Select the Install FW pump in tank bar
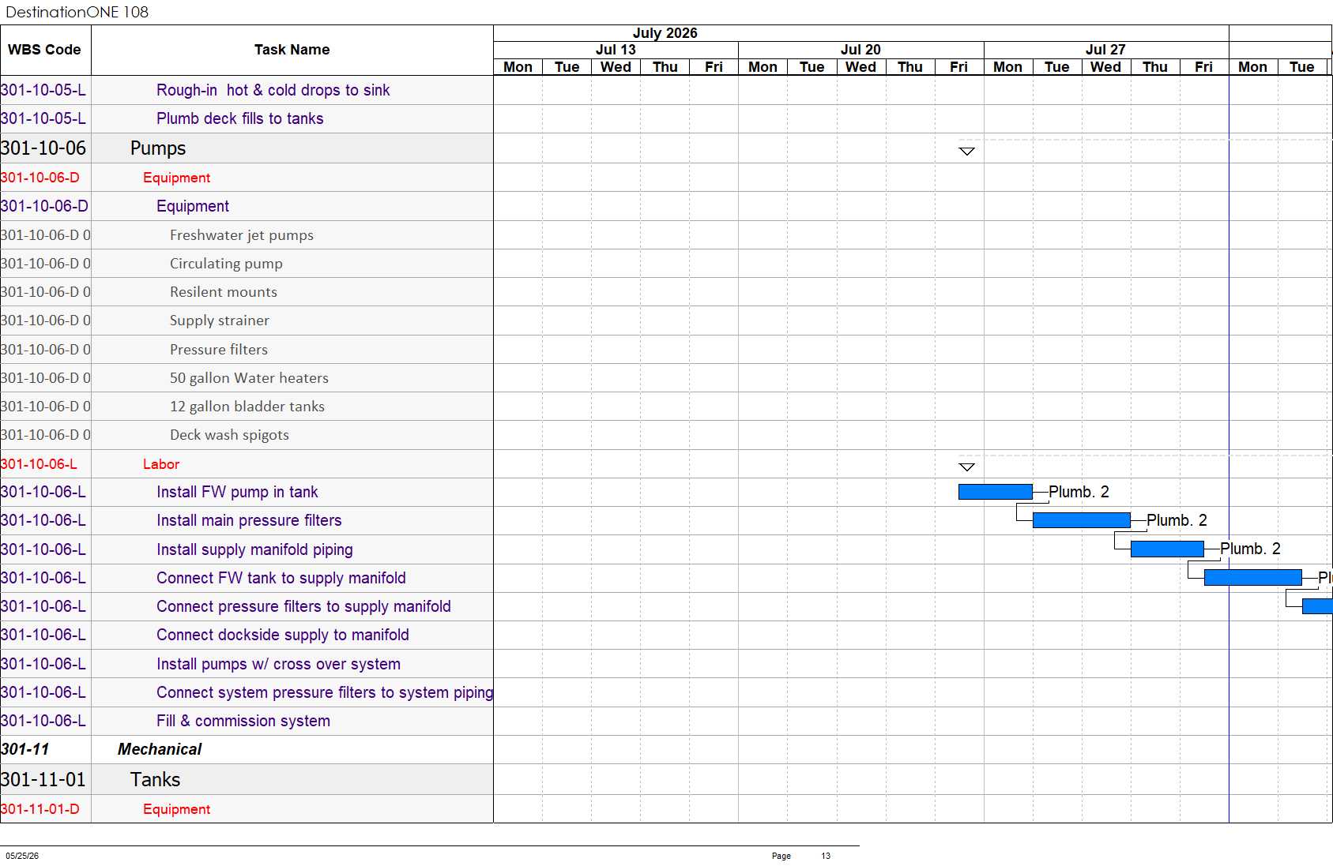This screenshot has width=1333, height=866. (x=995, y=492)
